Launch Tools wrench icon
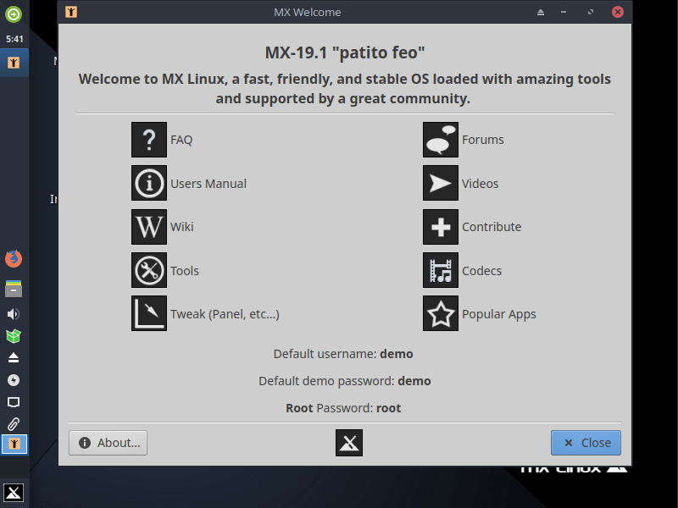The image size is (678, 508). (149, 270)
